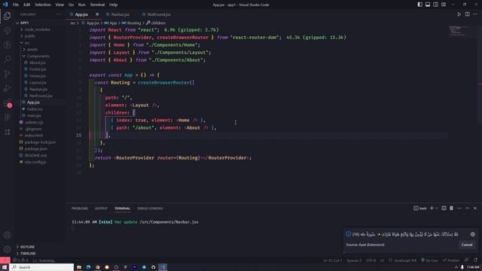Switch to the OUTPUT panel tab
The width and height of the screenshot is (482, 271).
[x=101, y=209]
